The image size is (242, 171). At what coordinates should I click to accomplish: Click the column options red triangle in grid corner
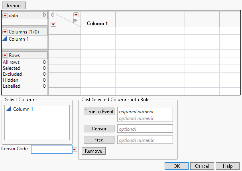click(76, 15)
